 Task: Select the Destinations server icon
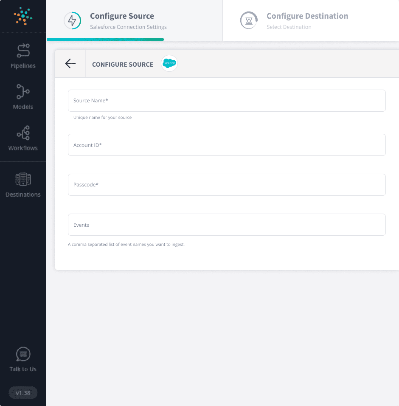click(x=23, y=179)
